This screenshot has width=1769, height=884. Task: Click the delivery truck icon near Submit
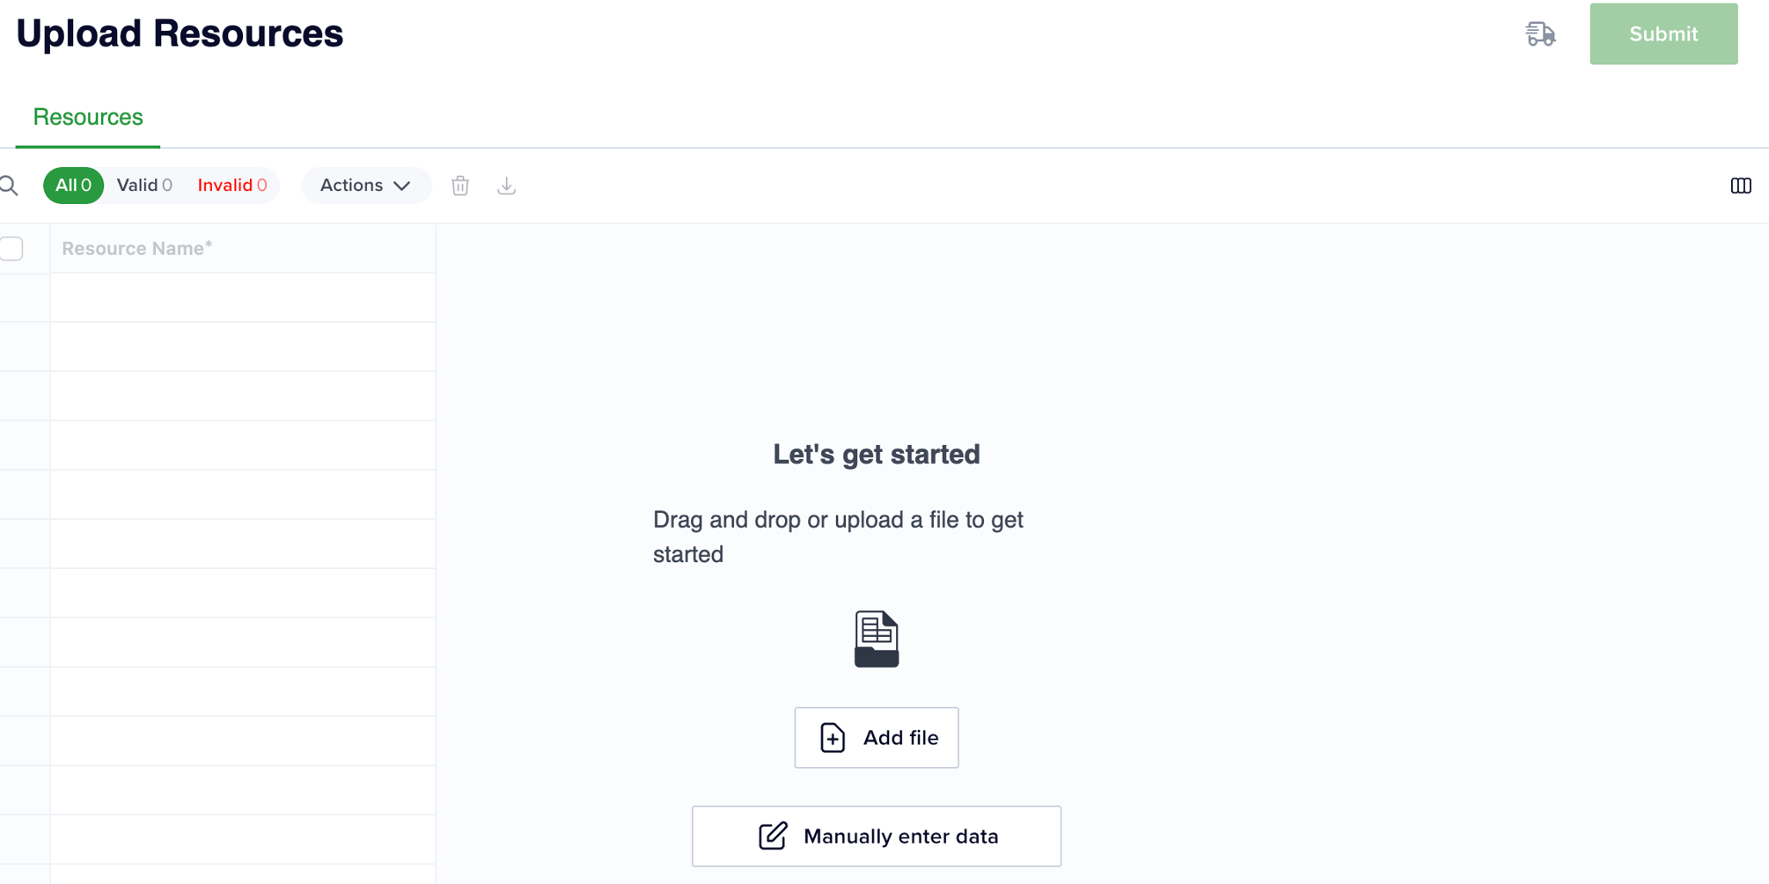tap(1540, 33)
